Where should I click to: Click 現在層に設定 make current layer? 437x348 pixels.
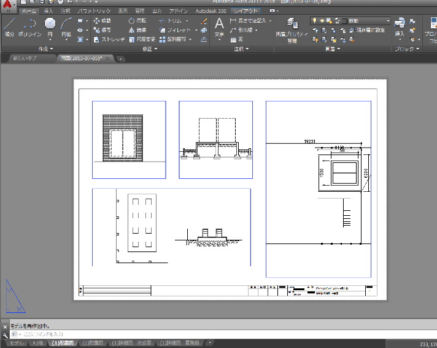pos(368,30)
